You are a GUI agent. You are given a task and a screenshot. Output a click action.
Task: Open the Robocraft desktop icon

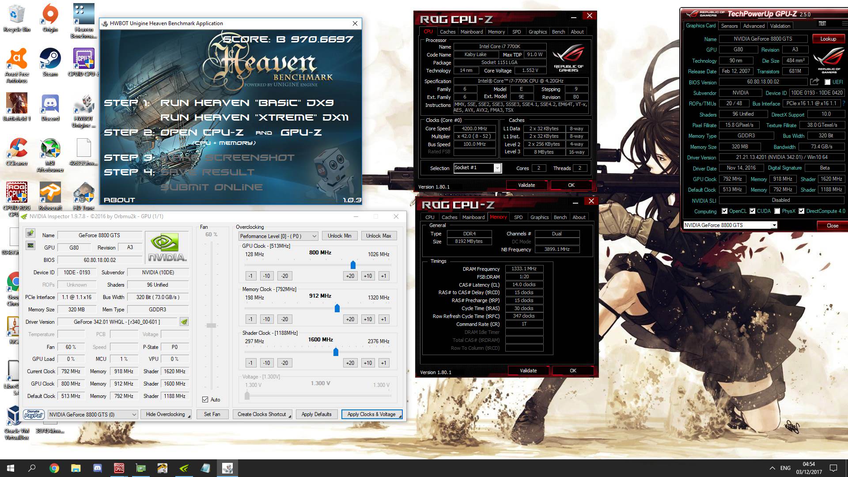point(50,196)
